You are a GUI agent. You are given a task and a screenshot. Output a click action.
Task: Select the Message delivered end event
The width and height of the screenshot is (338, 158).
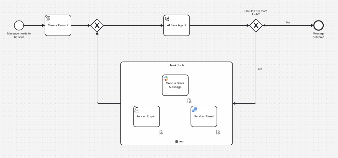click(318, 25)
